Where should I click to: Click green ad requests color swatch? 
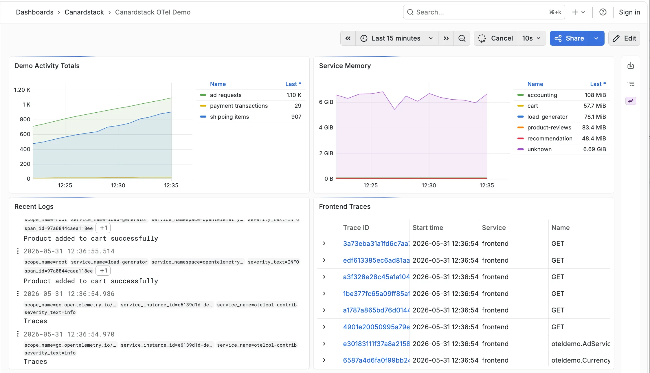coord(203,95)
